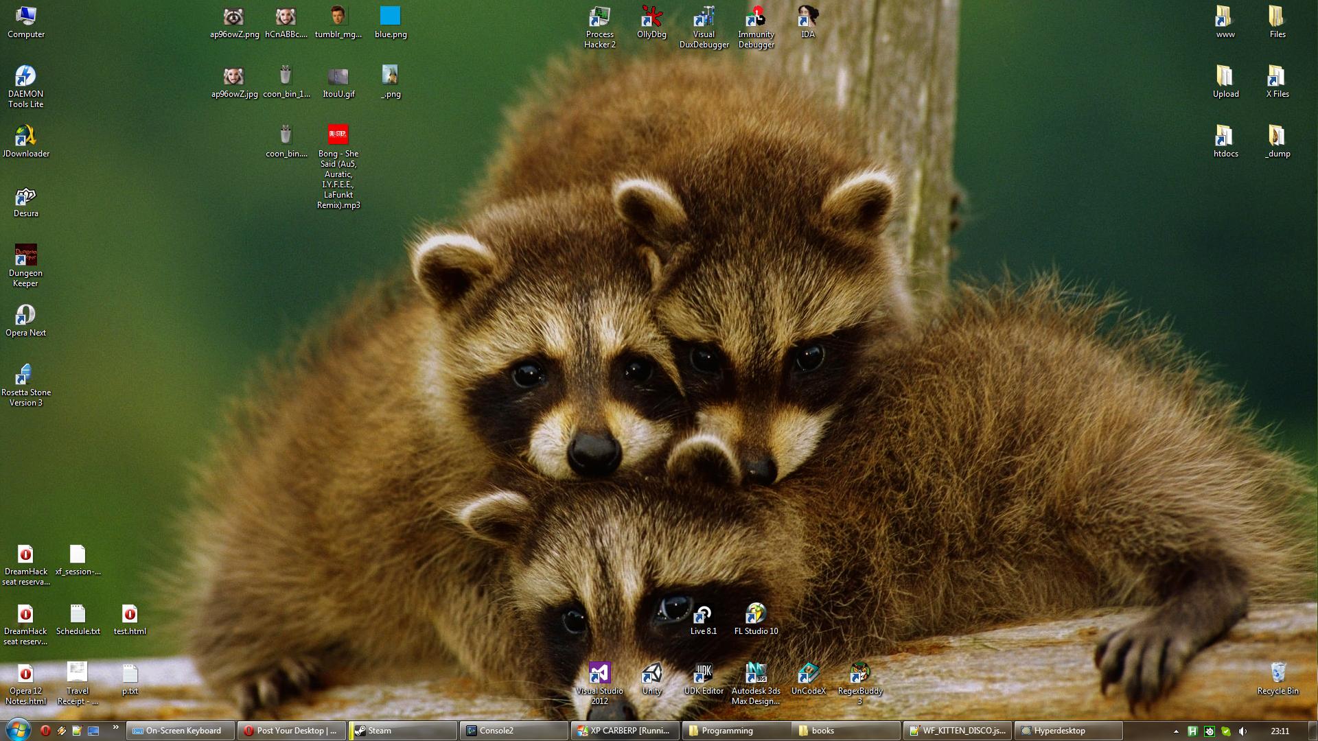
Task: Click the taskbar clock showing 23:11
Action: pos(1280,731)
